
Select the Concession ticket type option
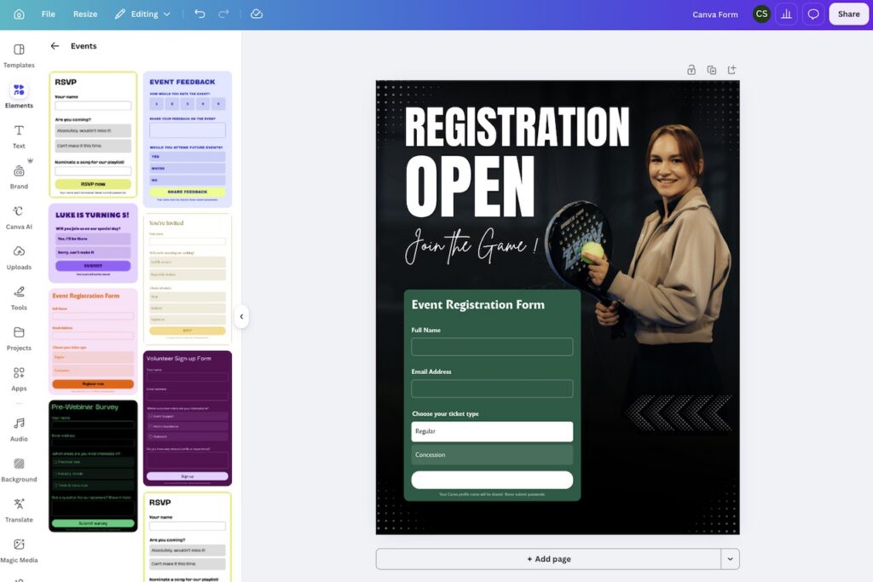[492, 454]
